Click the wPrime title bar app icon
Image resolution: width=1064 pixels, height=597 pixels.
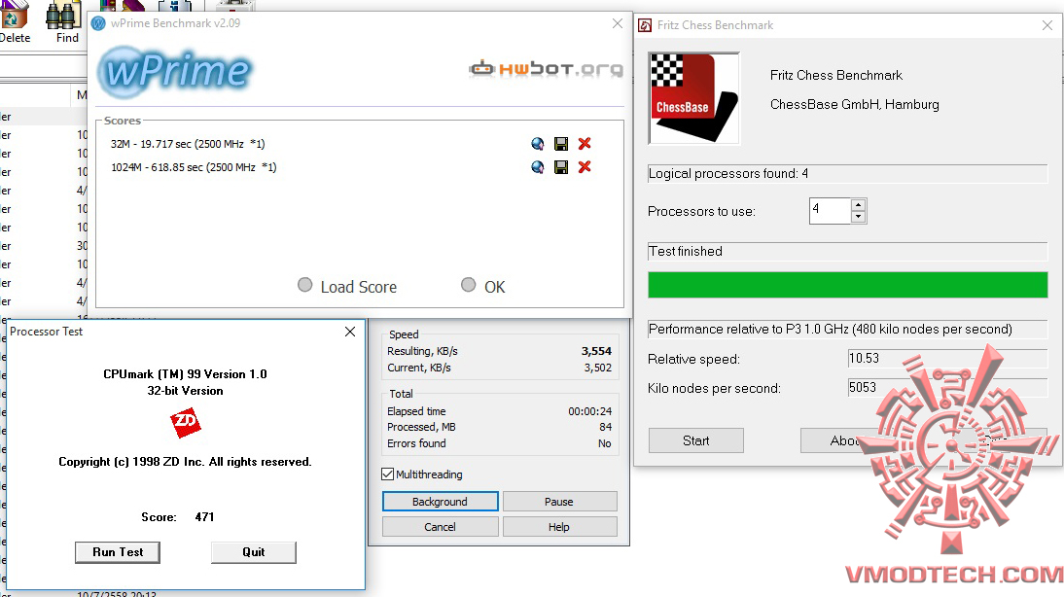pyautogui.click(x=99, y=23)
